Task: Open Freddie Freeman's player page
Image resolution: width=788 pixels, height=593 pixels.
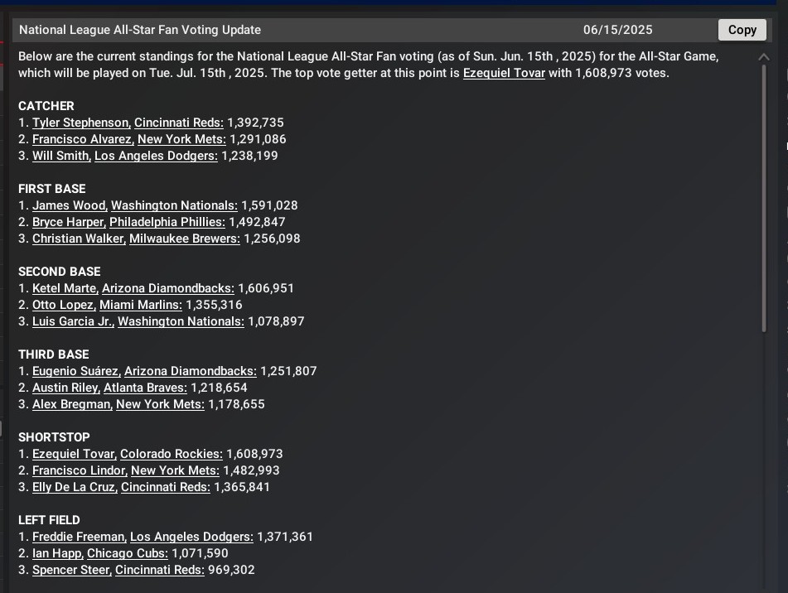Action: pos(78,537)
